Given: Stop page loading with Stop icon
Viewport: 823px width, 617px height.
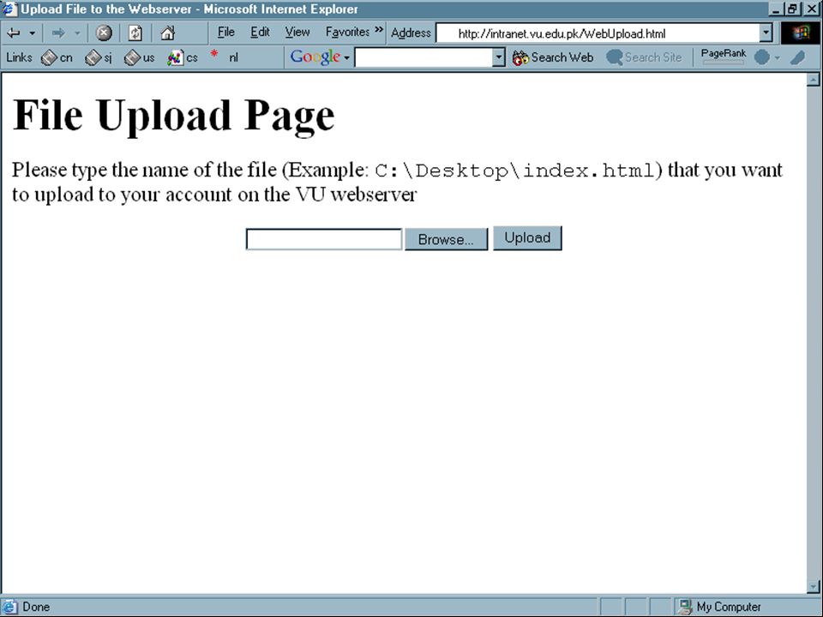Looking at the screenshot, I should pos(104,33).
